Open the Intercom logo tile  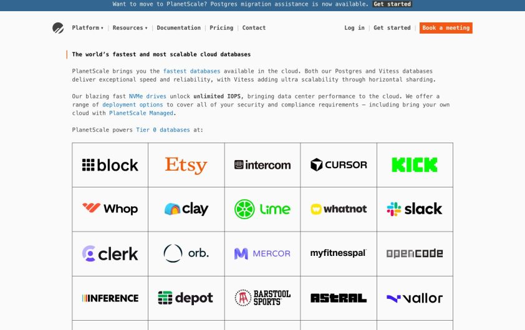click(x=262, y=165)
